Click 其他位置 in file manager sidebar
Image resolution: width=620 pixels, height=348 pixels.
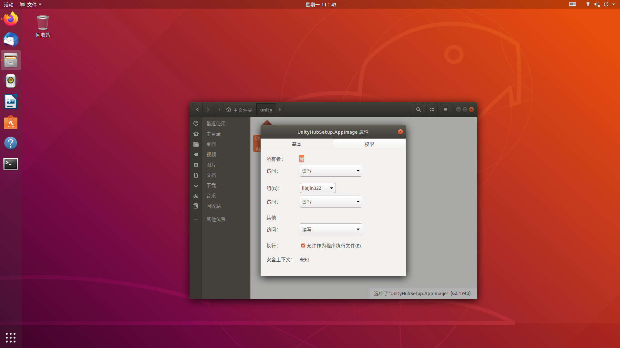click(x=216, y=219)
